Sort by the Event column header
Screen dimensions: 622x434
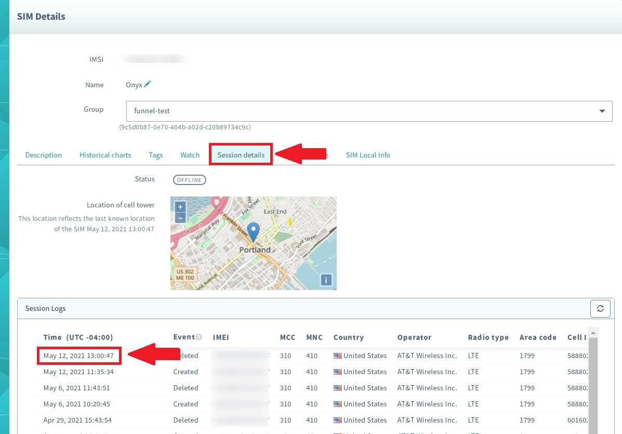coord(183,337)
